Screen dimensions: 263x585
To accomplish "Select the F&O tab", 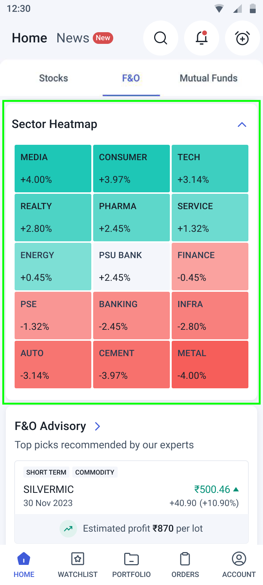I will [131, 78].
